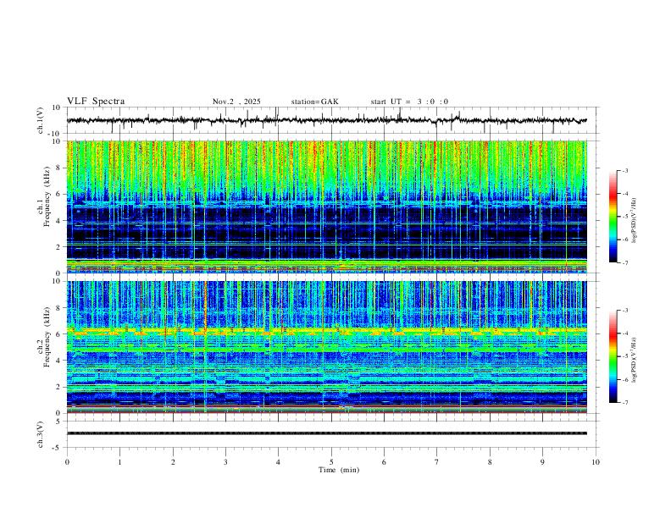Click time axis tick label "10"
The height and width of the screenshot is (518, 671).
point(596,462)
